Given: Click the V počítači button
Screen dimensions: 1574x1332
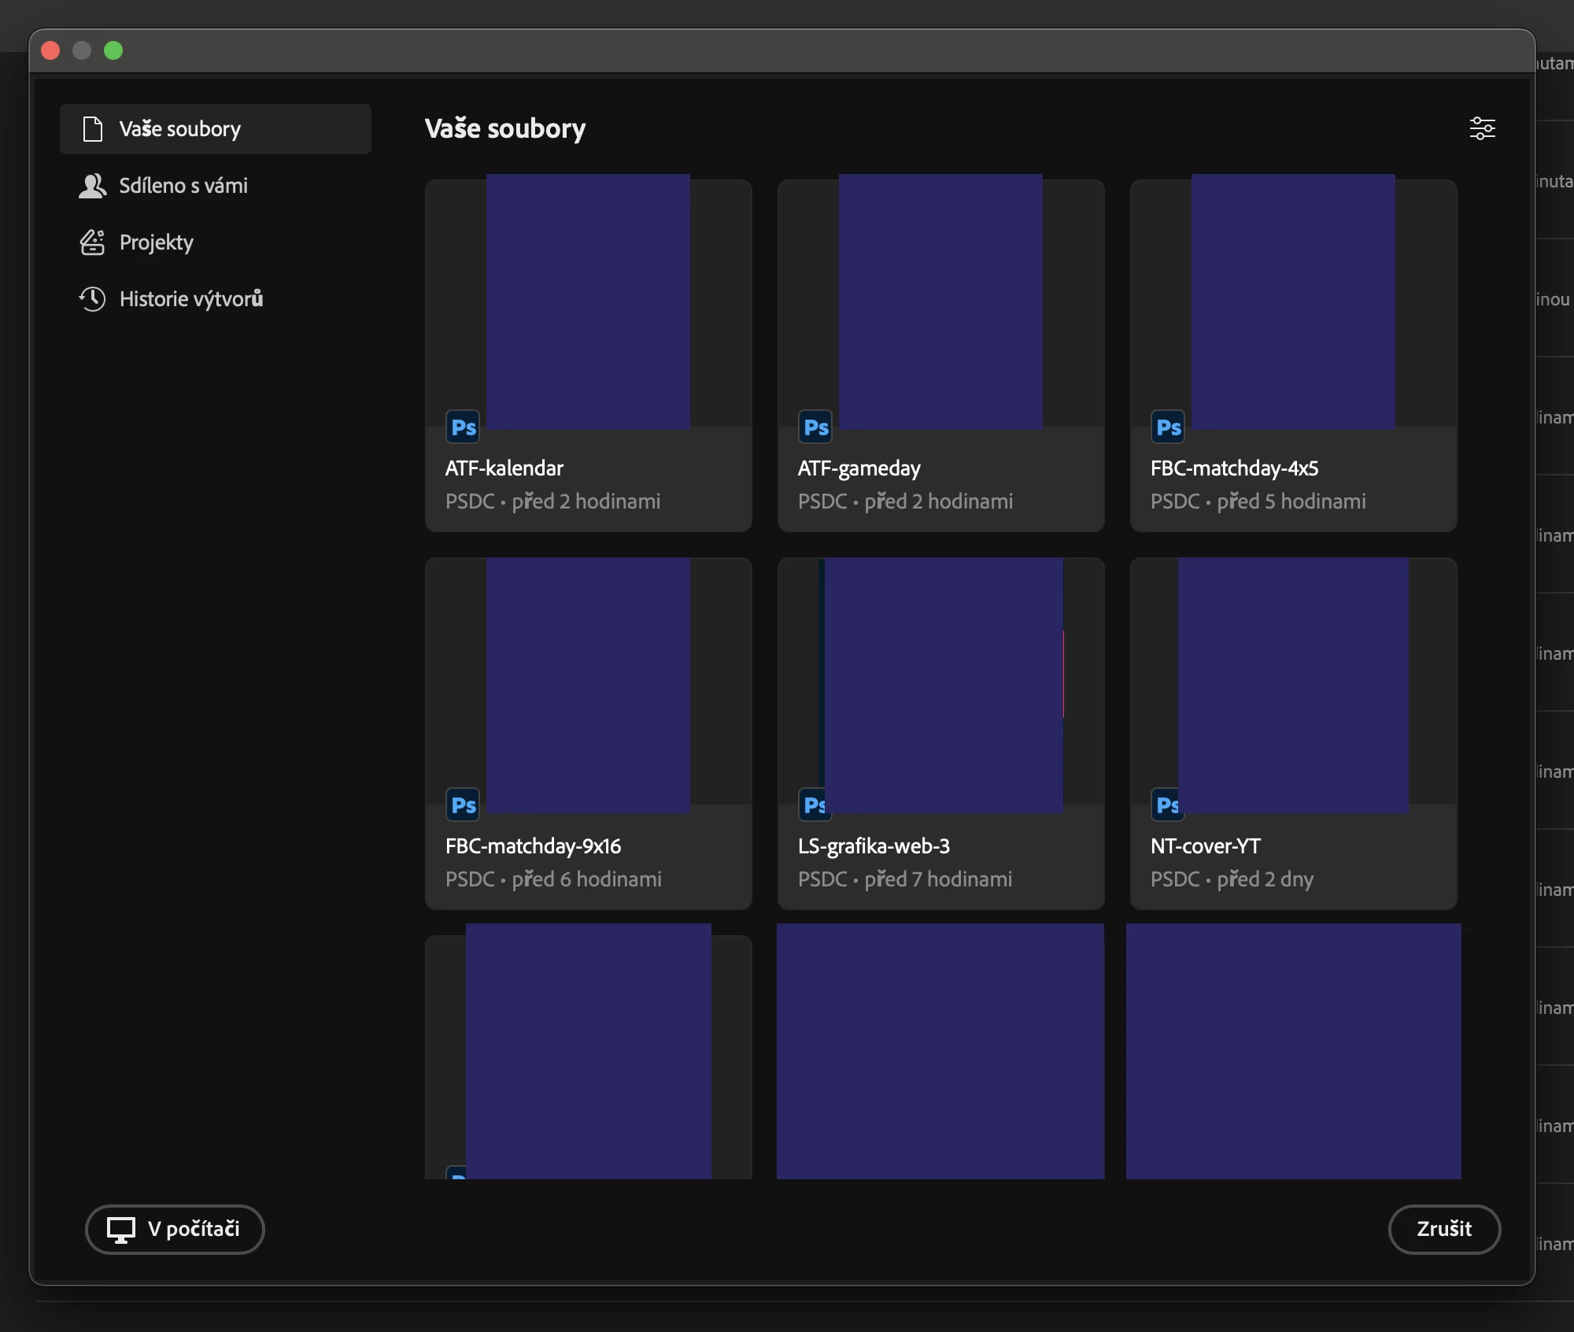Looking at the screenshot, I should coord(175,1230).
